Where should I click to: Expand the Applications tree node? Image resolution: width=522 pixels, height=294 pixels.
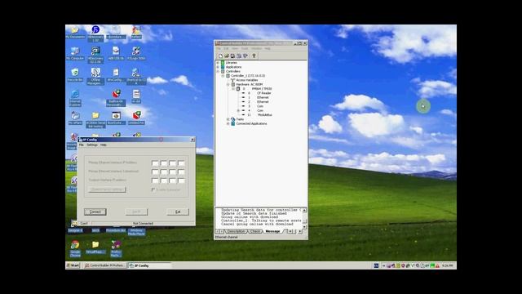(x=218, y=67)
